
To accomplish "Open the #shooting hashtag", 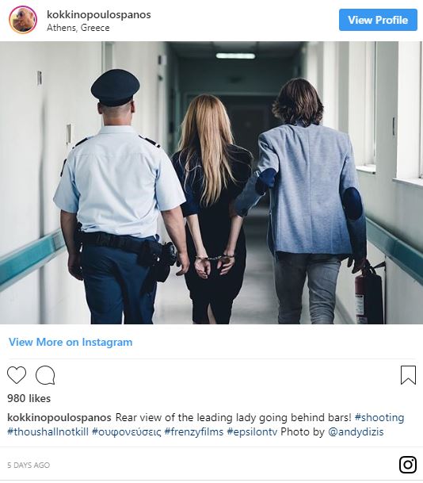I will pyautogui.click(x=379, y=418).
